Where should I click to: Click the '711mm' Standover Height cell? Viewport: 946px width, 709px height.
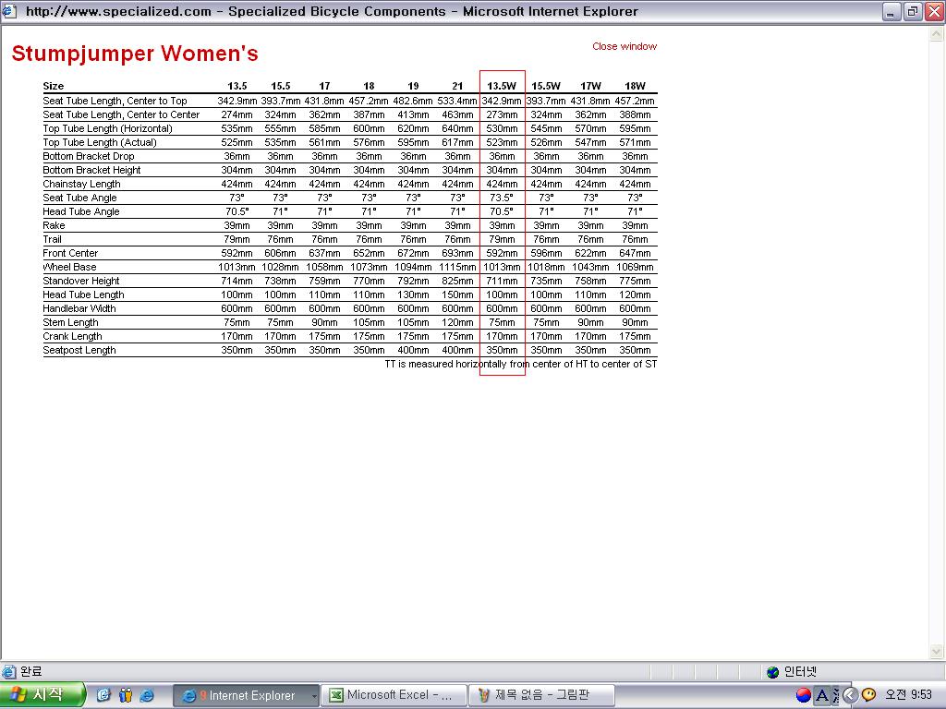click(x=502, y=281)
